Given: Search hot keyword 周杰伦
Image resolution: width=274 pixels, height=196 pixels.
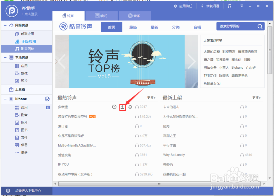Looking at the screenshot, I should tap(236, 60).
